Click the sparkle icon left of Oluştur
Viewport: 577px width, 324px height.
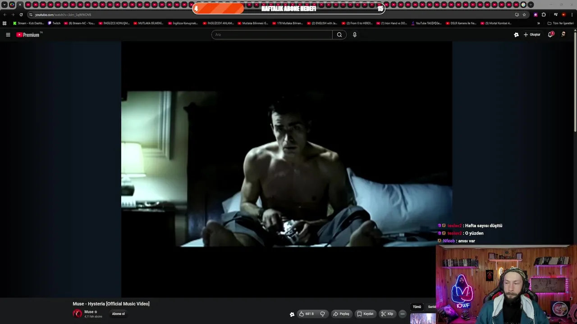point(516,35)
